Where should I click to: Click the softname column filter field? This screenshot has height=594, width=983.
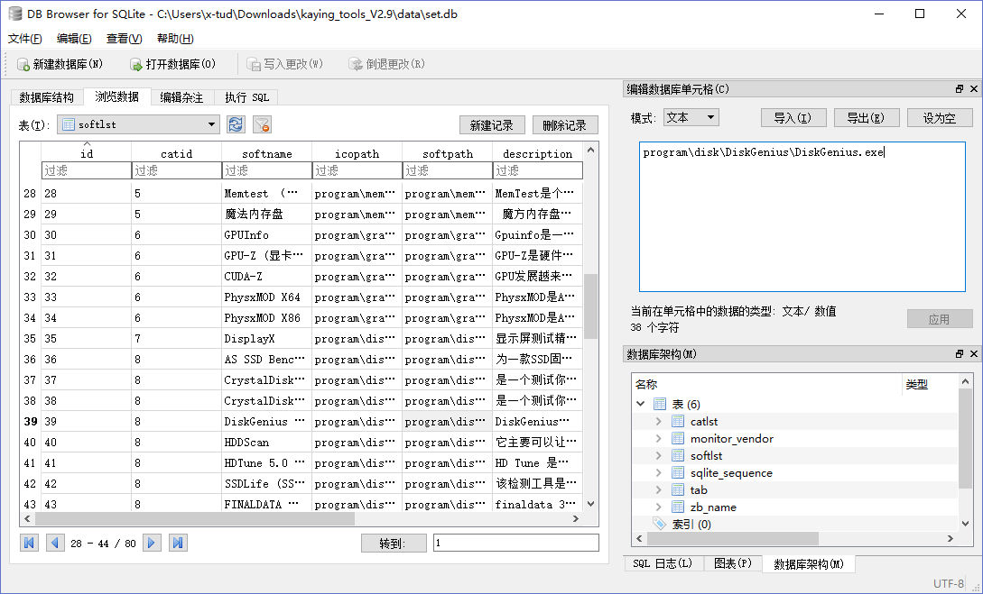point(266,170)
